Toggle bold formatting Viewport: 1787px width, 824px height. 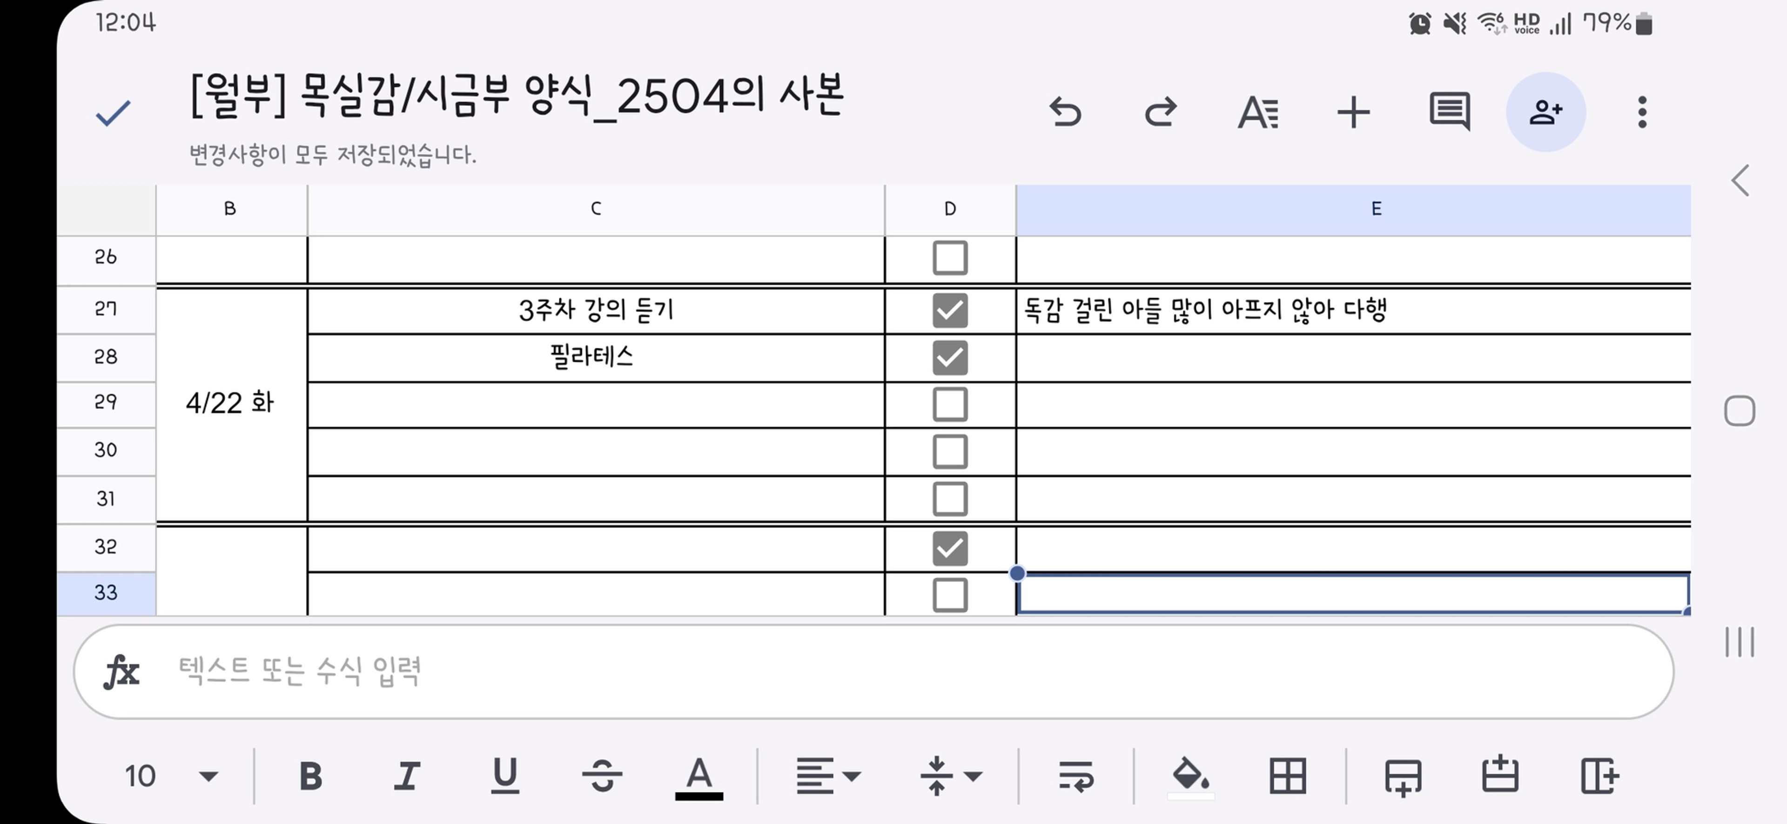(310, 776)
